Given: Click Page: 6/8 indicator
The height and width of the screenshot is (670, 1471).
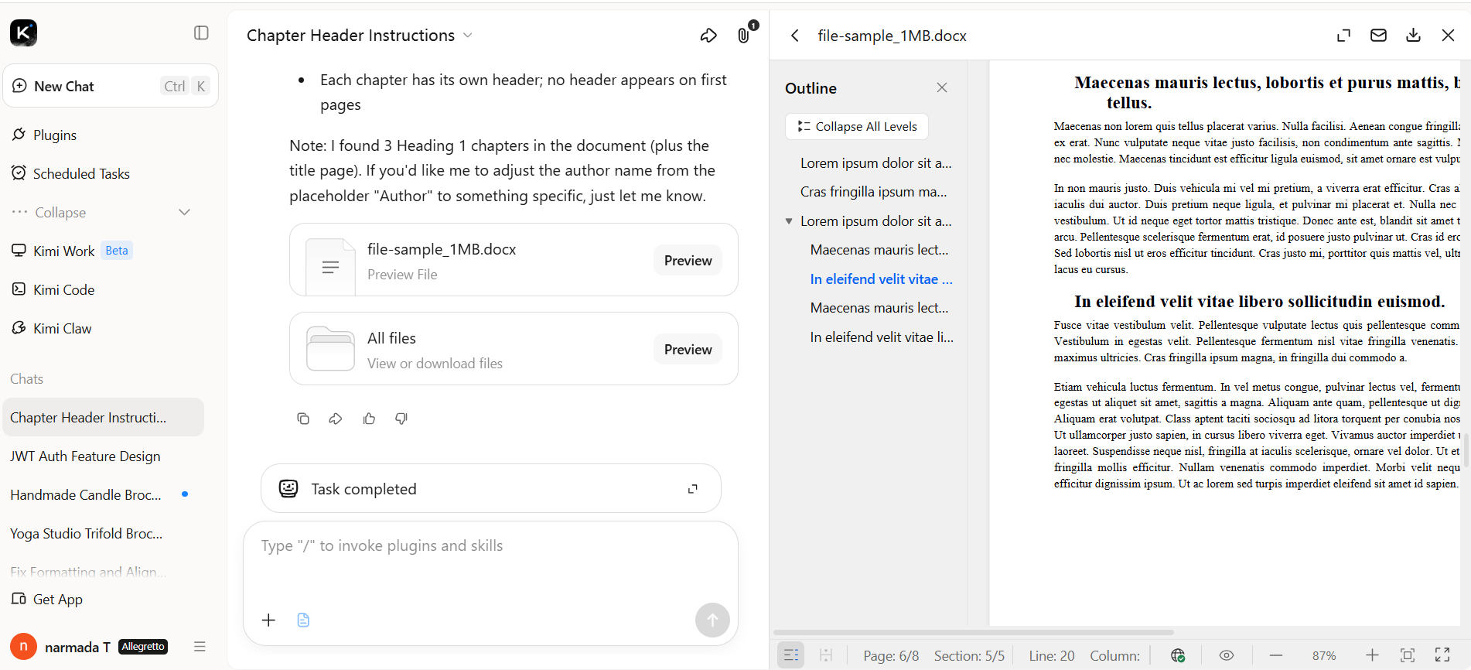Looking at the screenshot, I should 891,655.
